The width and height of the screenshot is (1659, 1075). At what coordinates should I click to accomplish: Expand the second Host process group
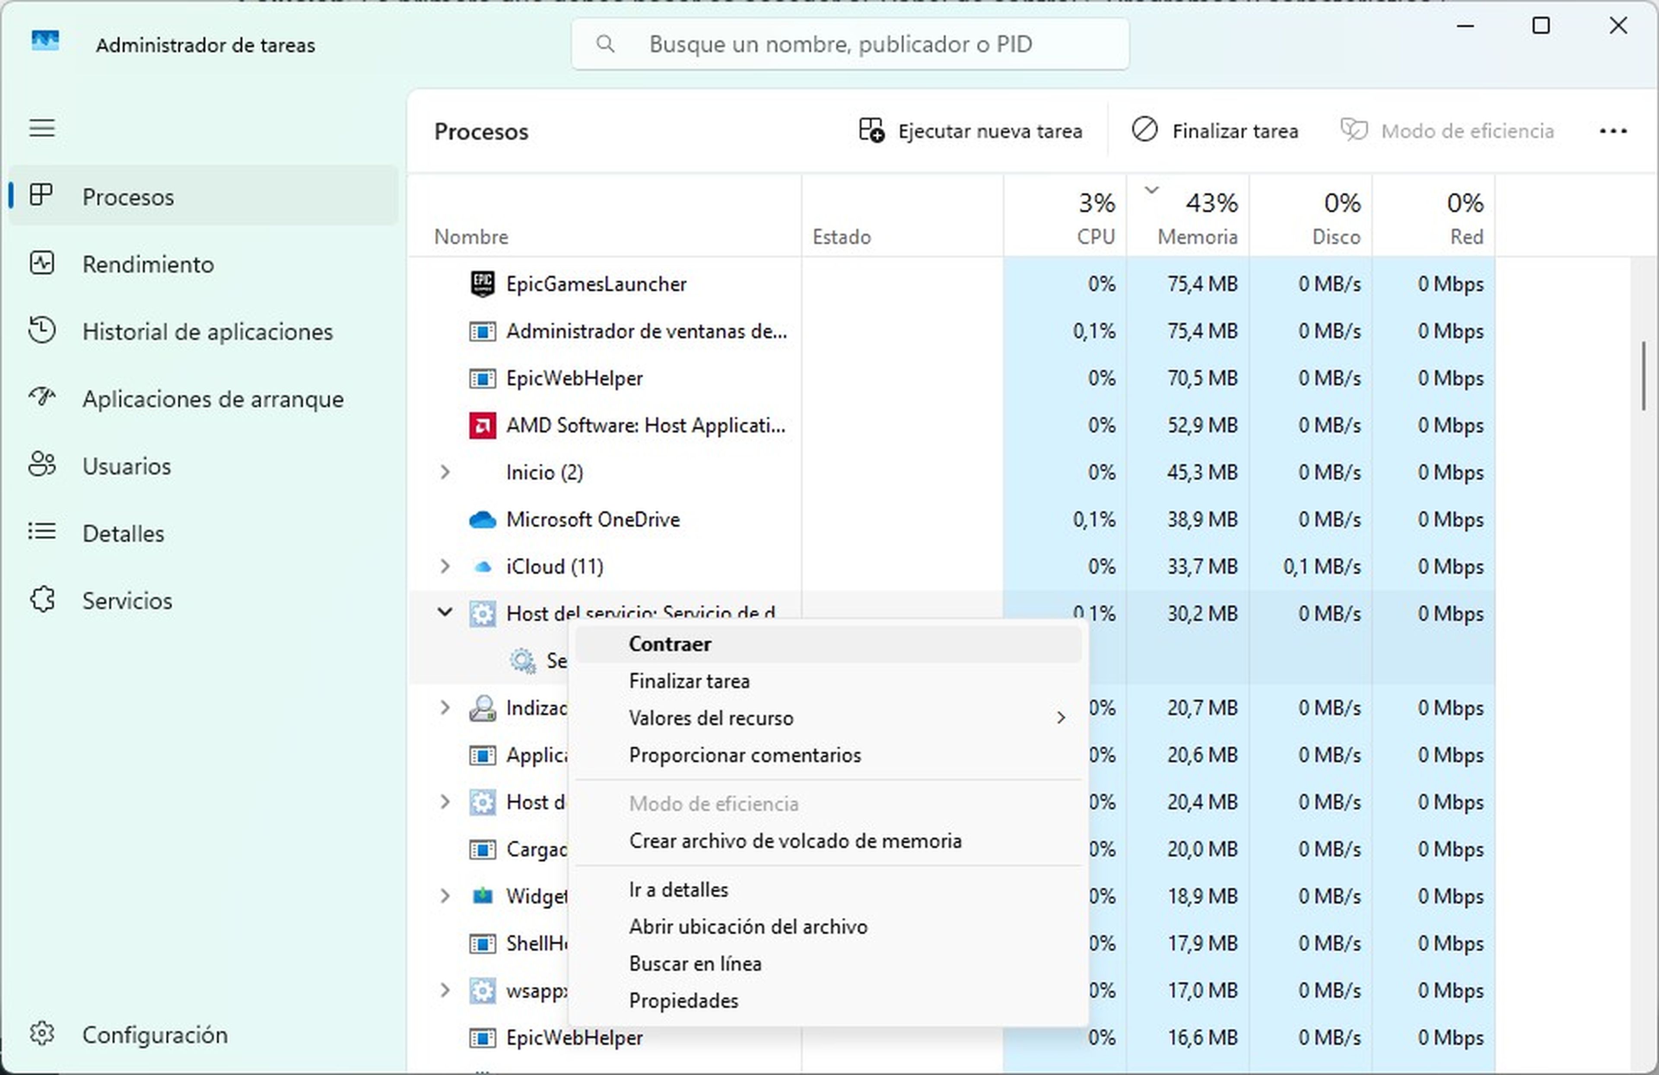pos(445,802)
